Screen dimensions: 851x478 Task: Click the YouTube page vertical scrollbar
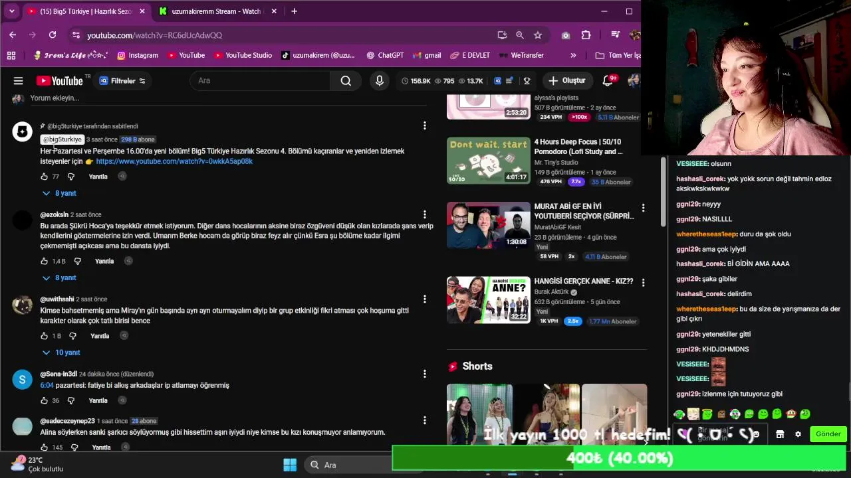[x=663, y=193]
